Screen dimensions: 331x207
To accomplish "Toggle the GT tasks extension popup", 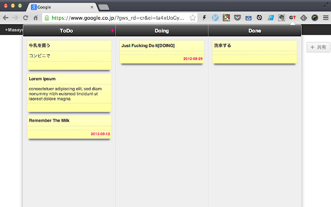I will [293, 18].
